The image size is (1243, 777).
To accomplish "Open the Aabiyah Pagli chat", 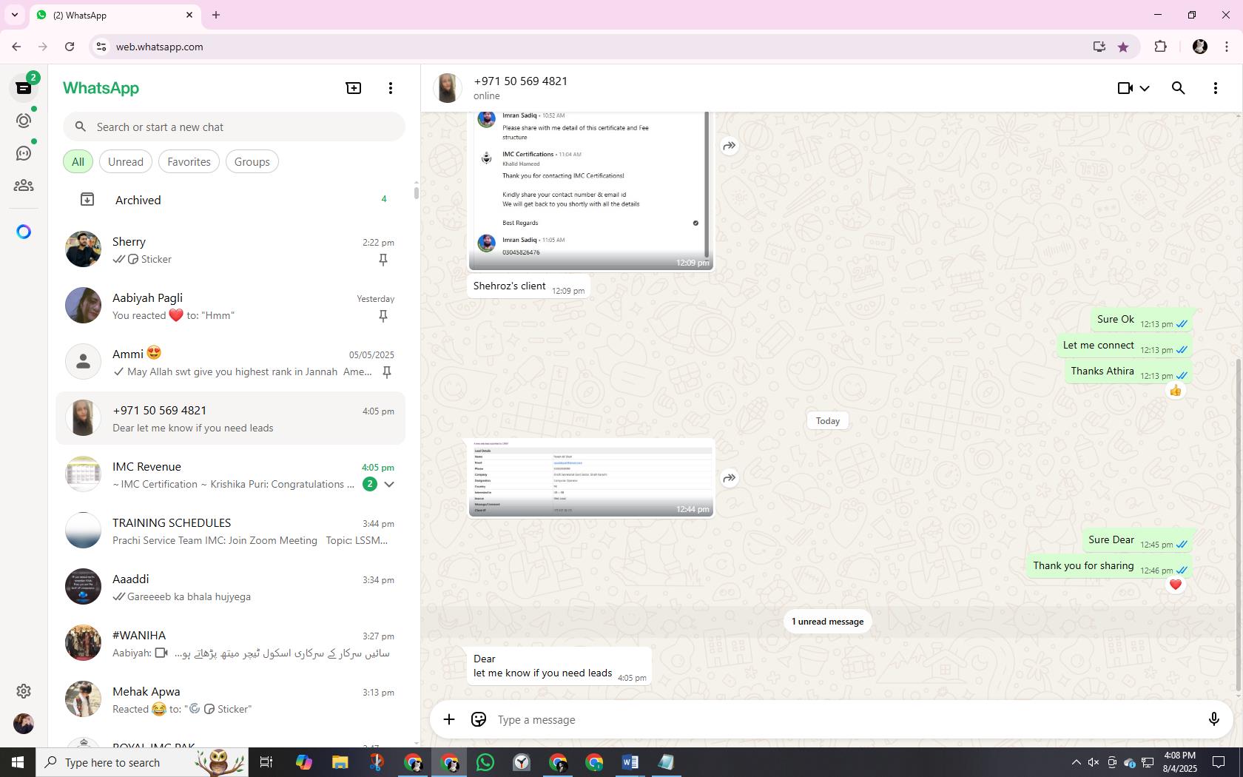I will click(x=230, y=306).
